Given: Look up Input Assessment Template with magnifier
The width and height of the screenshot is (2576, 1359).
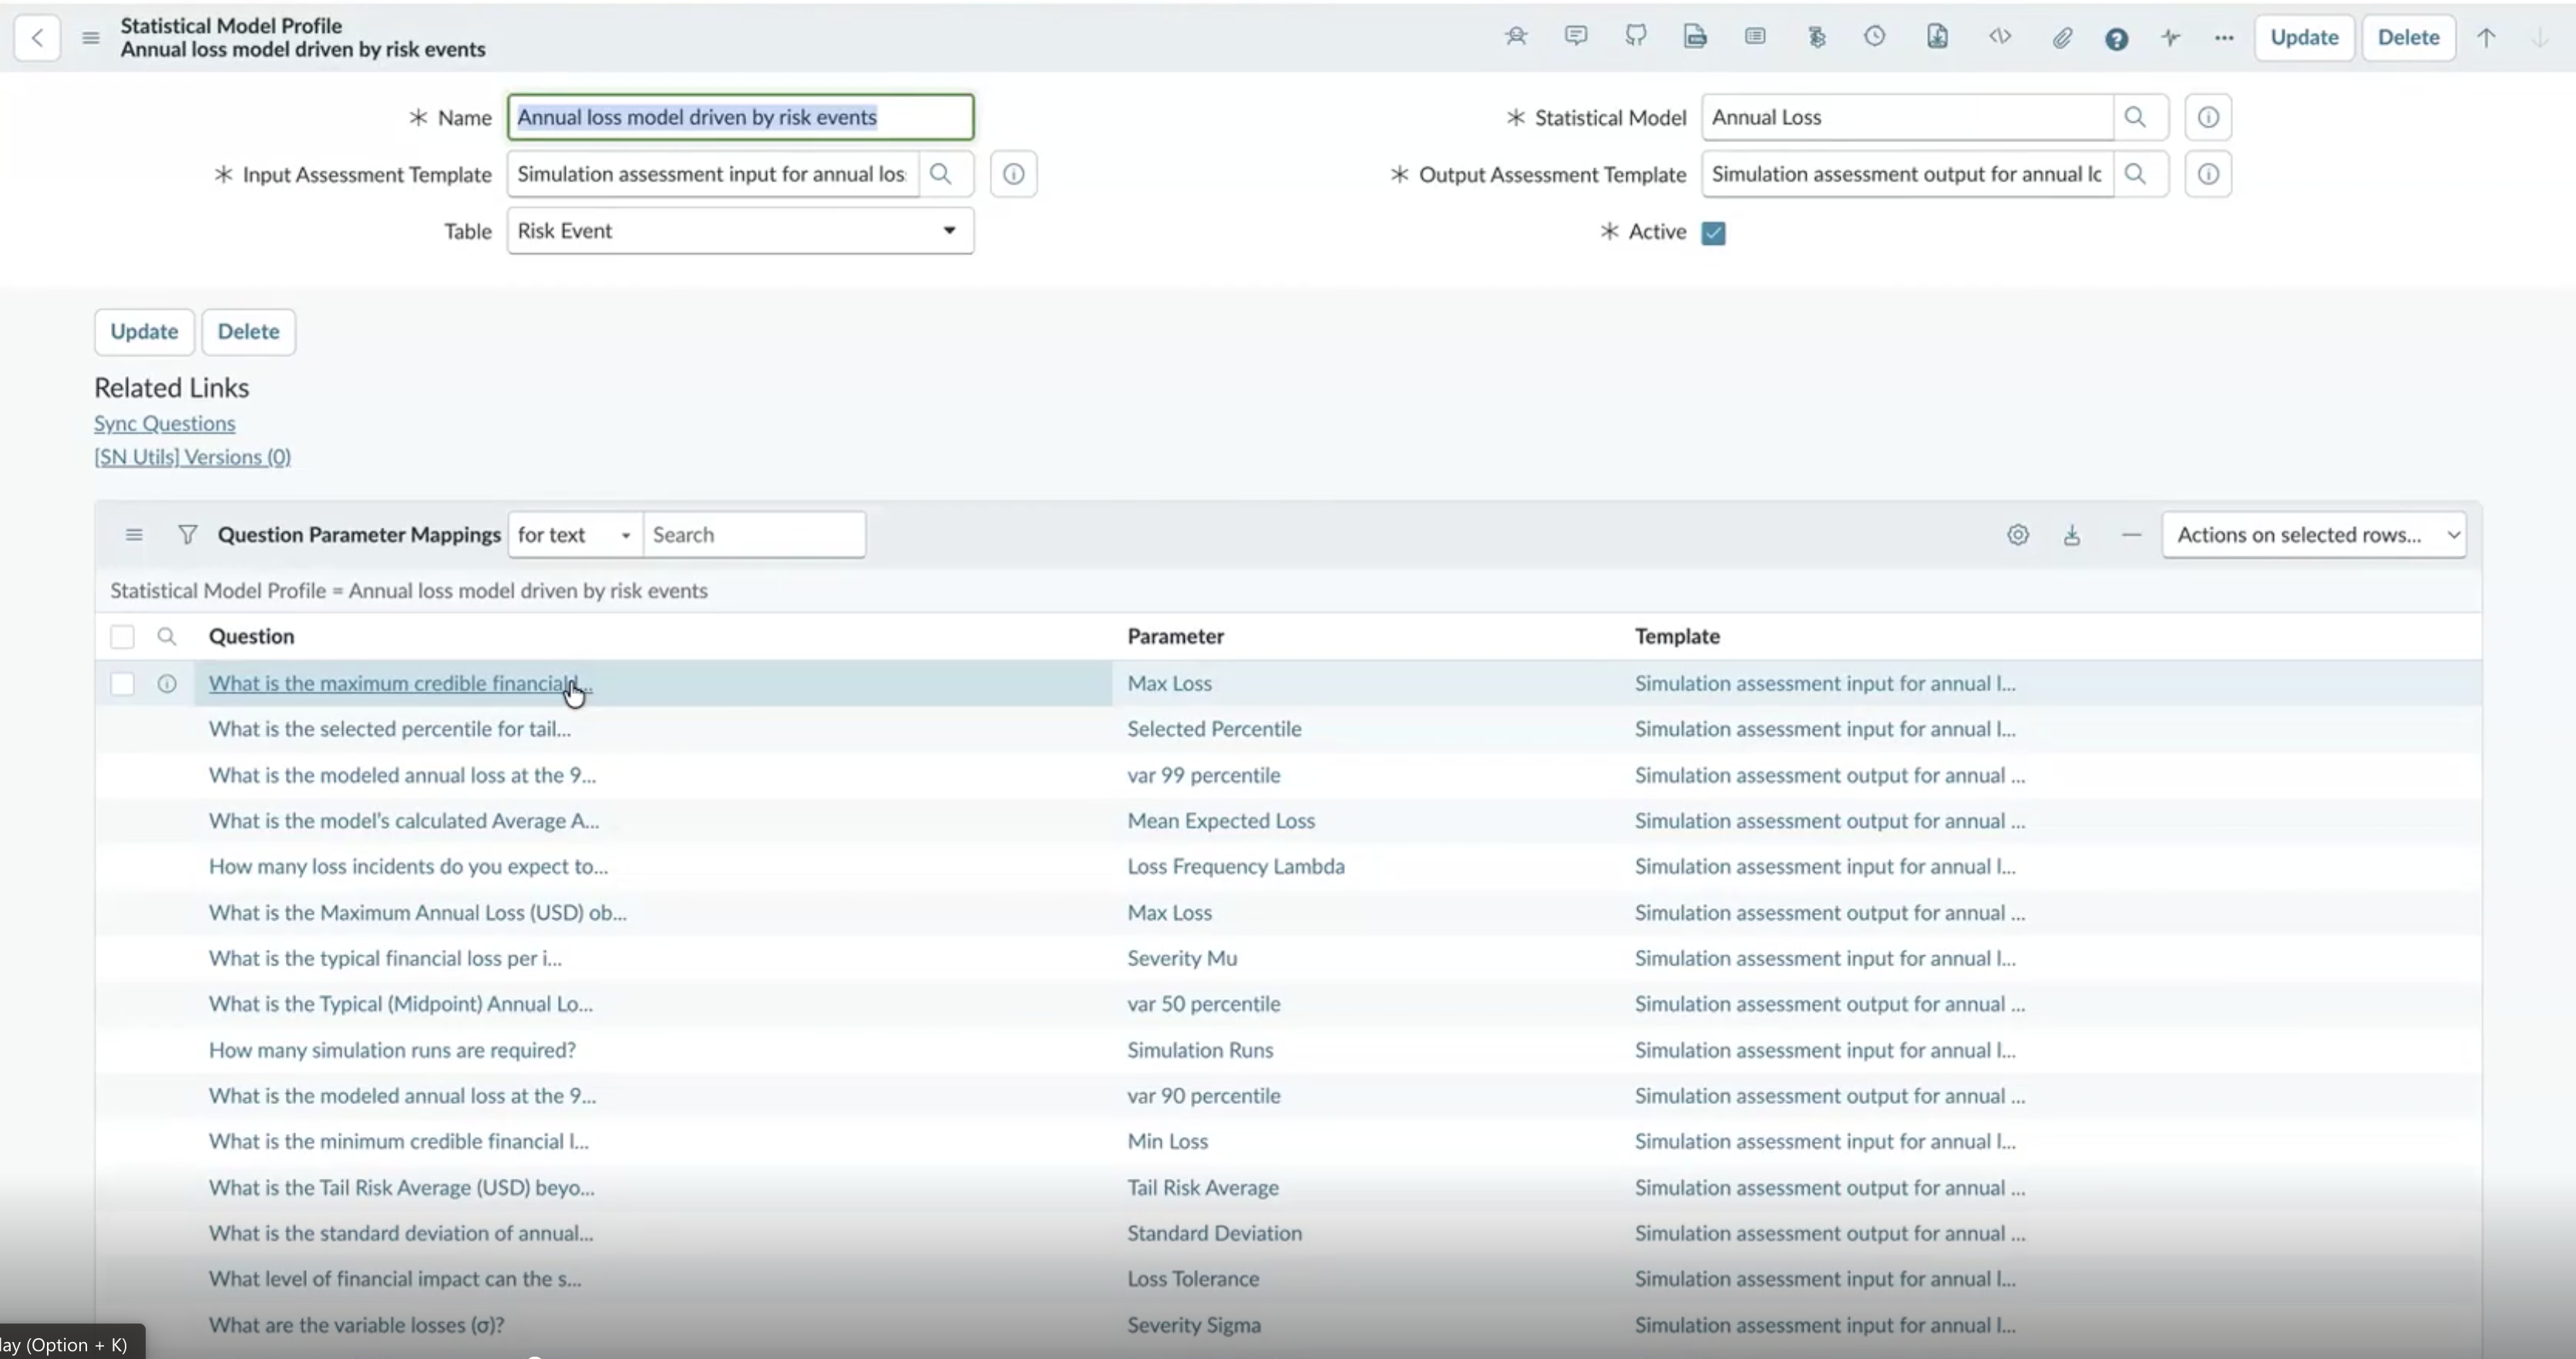Looking at the screenshot, I should pos(941,174).
